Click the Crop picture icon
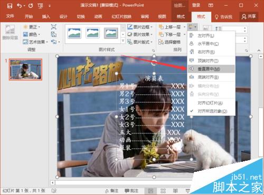 tap(208, 28)
